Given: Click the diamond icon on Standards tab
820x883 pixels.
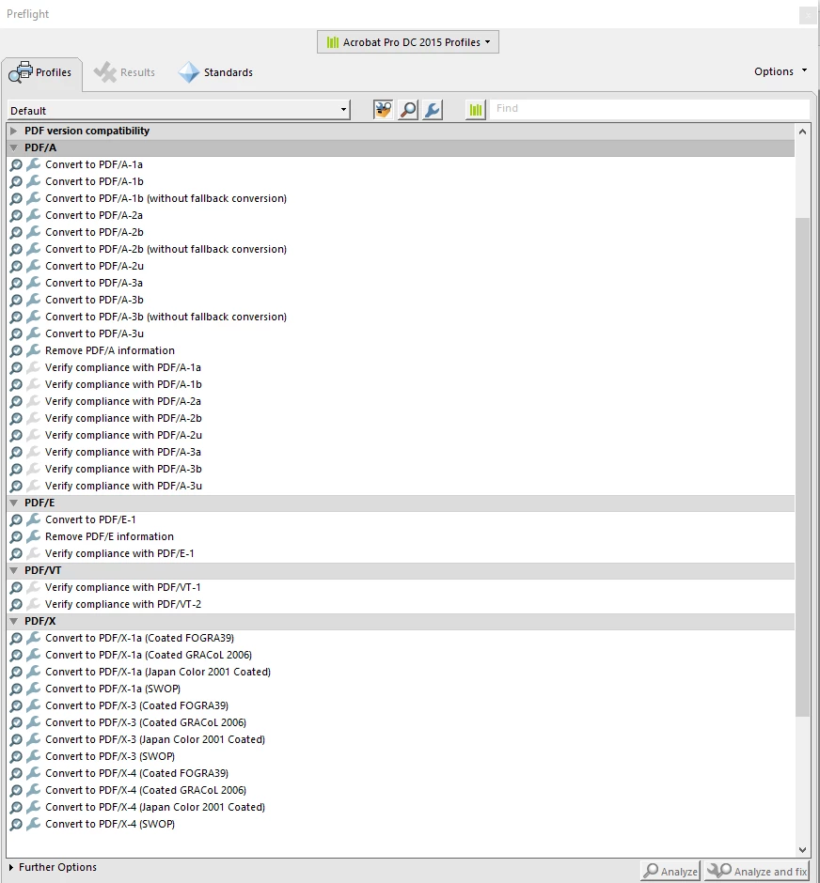Looking at the screenshot, I should click(189, 72).
